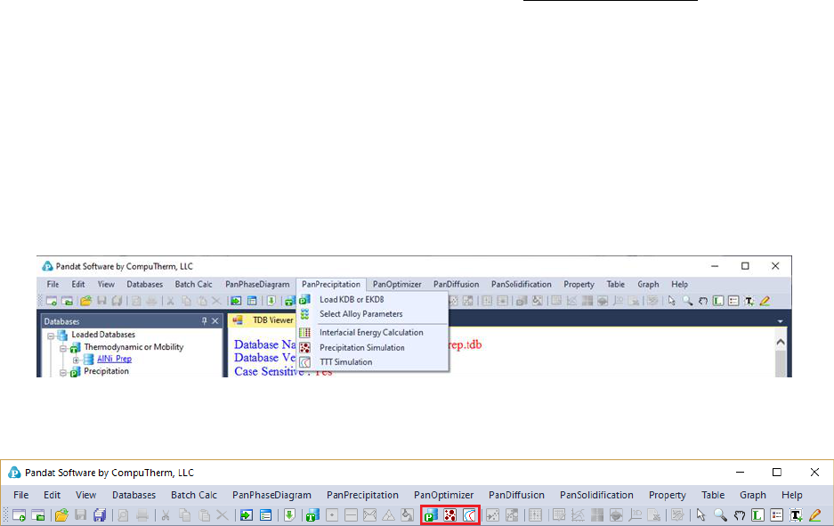Image resolution: width=834 pixels, height=526 pixels.
Task: Open the PanPhaseDiagram menu in upper window
Action: [257, 285]
